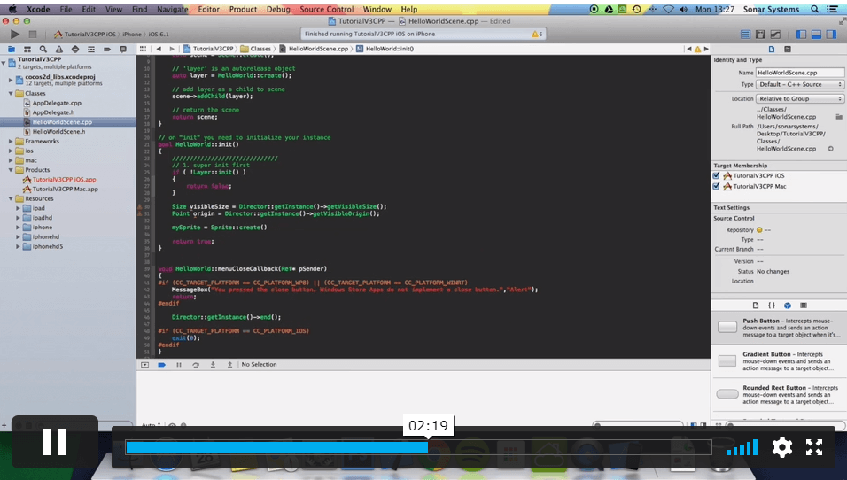Screen dimensions: 847x480
Task: Open the Editor menu
Action: tap(208, 9)
